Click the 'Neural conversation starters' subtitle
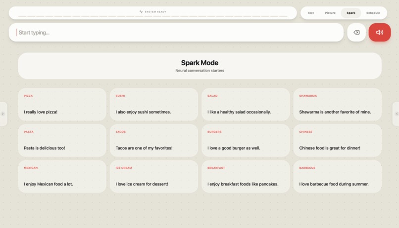Image resolution: width=399 pixels, height=228 pixels. [x=200, y=71]
